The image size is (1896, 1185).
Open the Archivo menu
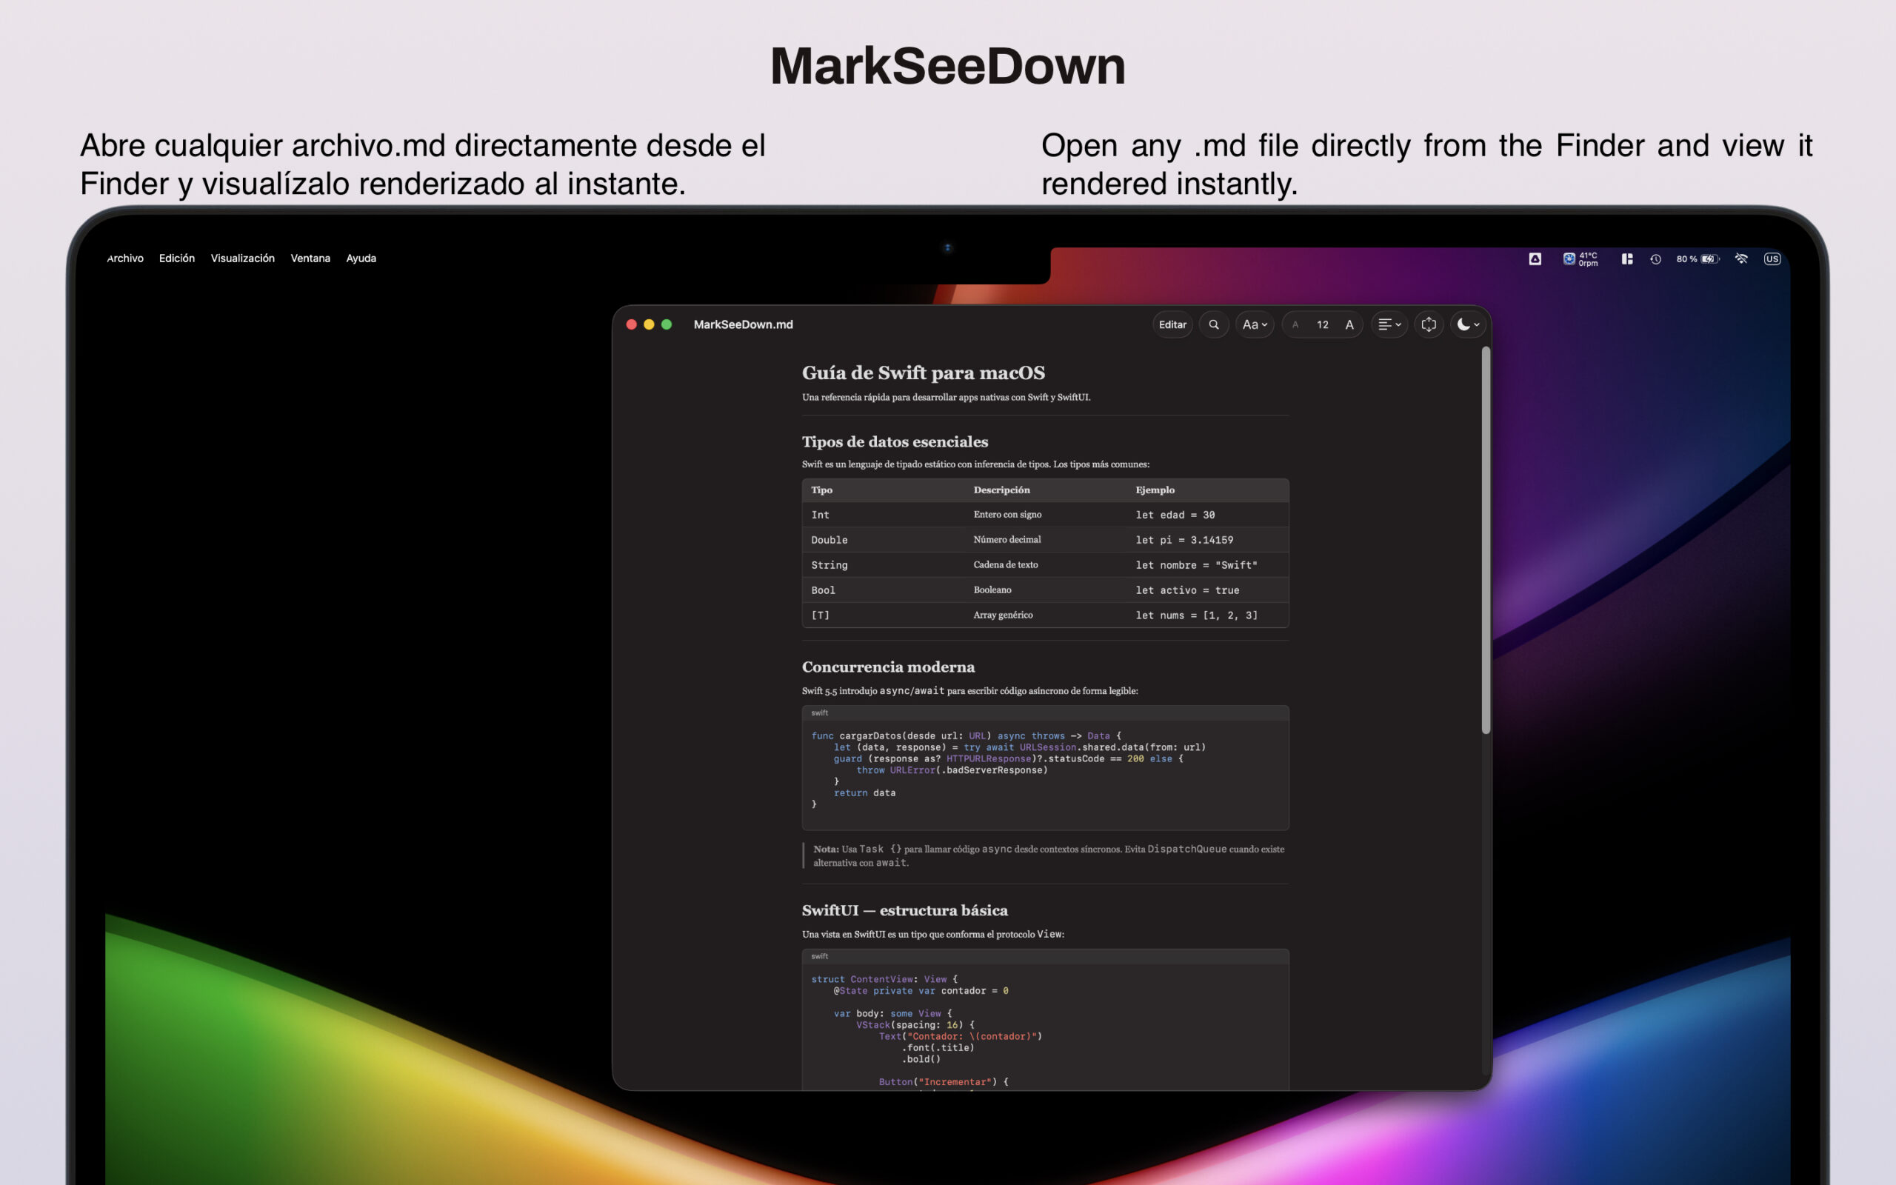(x=125, y=258)
